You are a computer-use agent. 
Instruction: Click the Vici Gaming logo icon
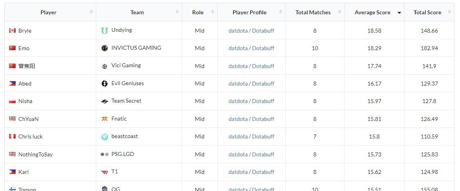coord(105,66)
